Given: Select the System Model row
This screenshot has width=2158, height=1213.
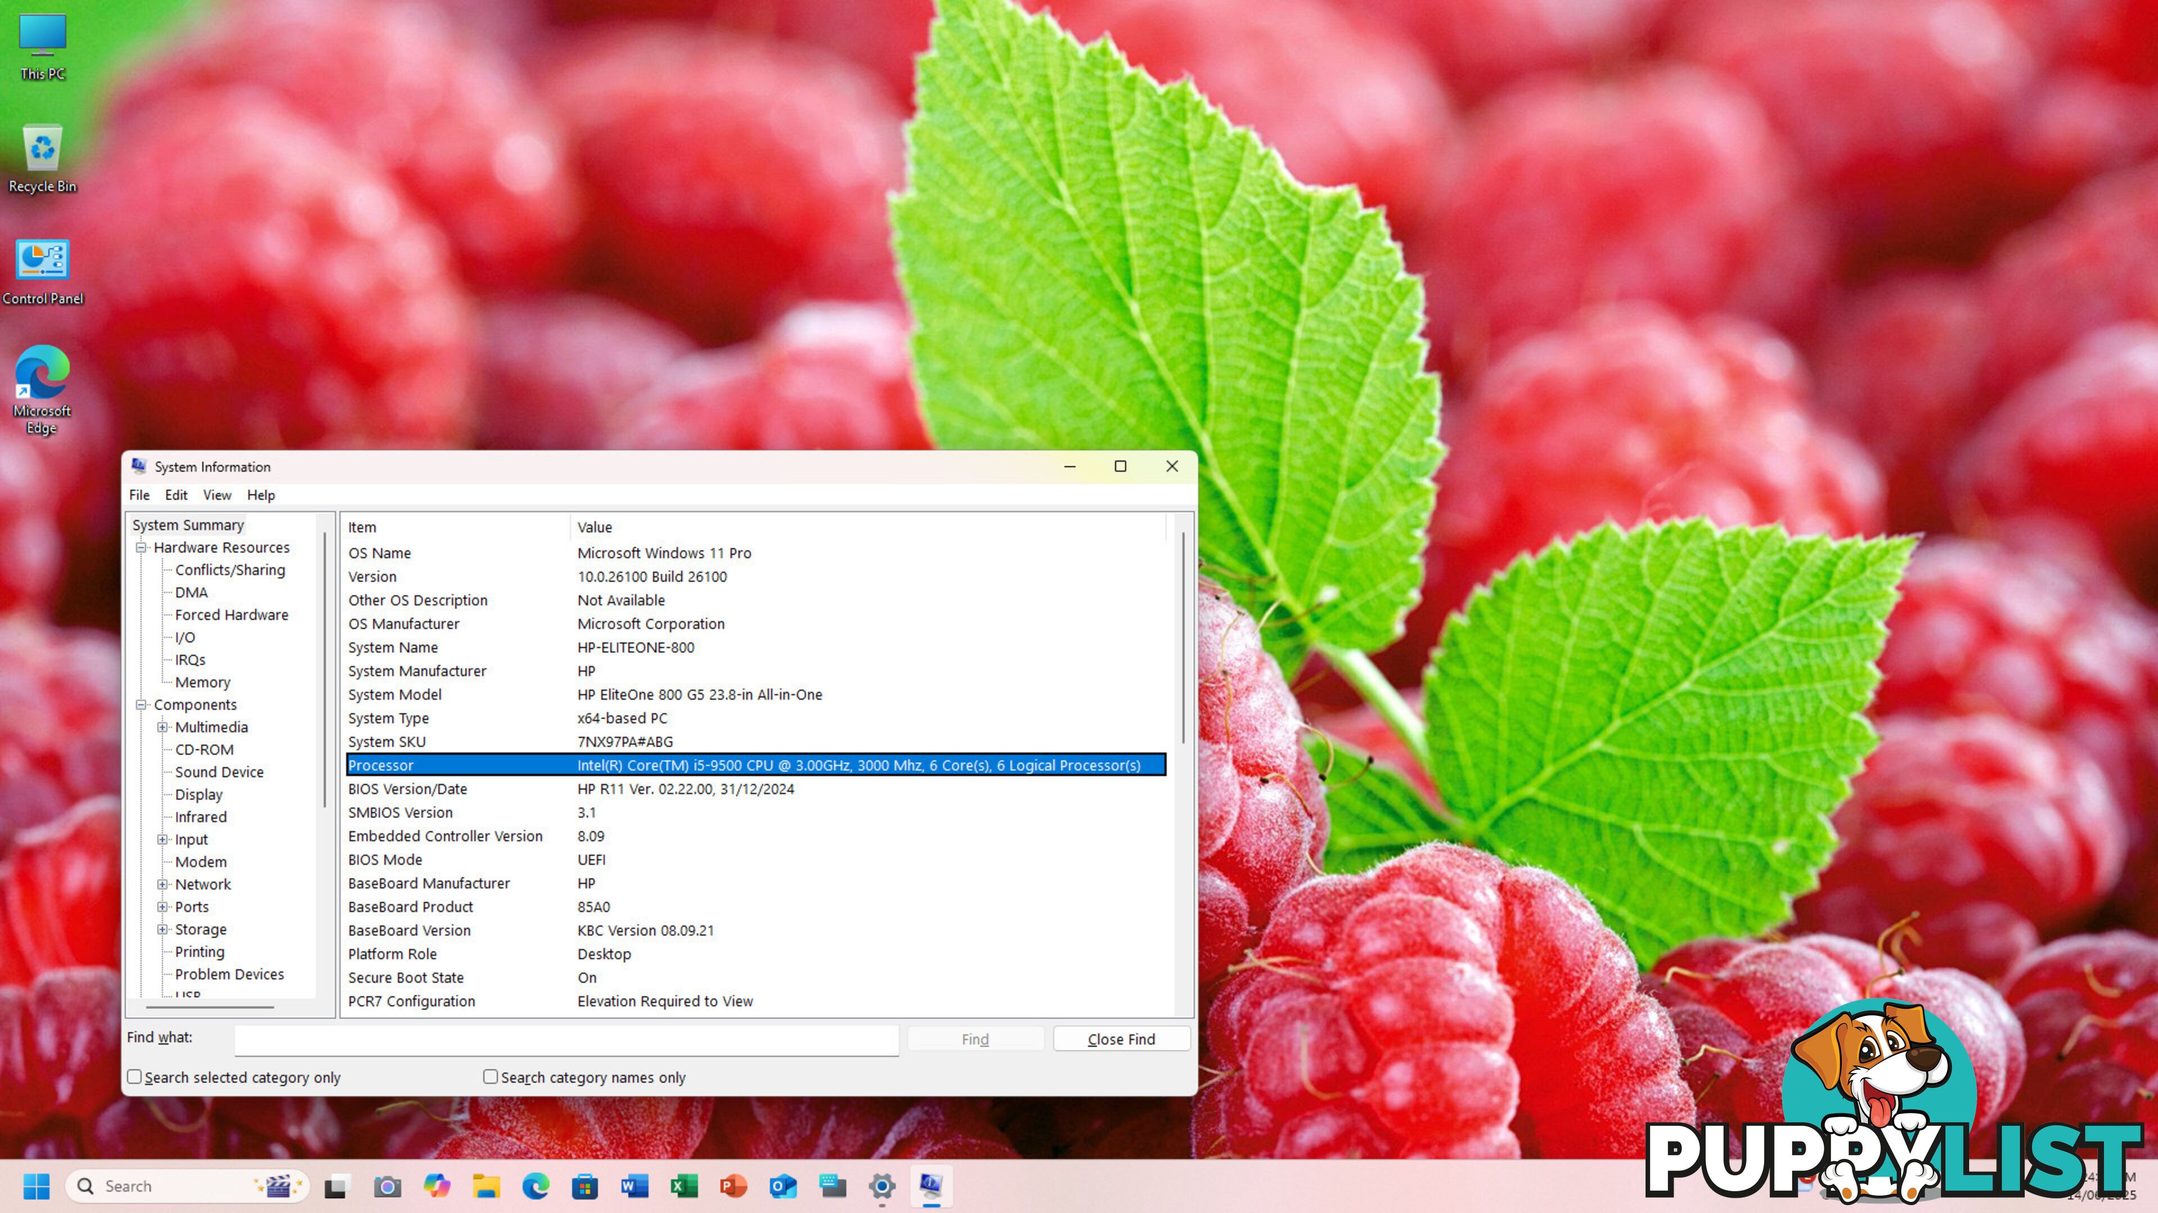Looking at the screenshot, I should [x=756, y=695].
